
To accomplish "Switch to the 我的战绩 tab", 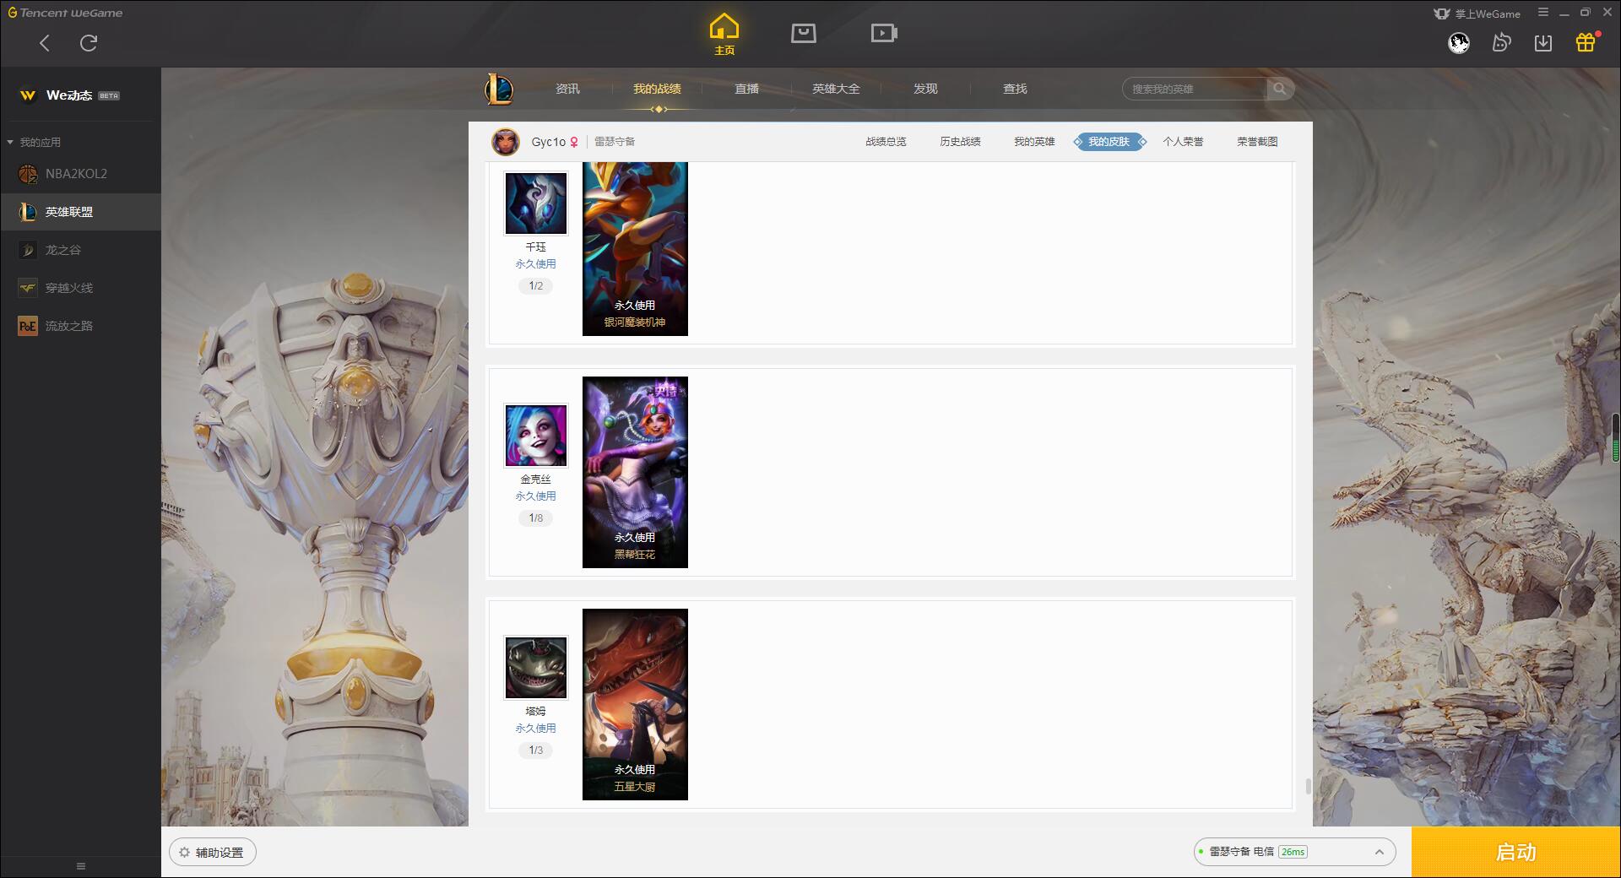I will pyautogui.click(x=657, y=89).
